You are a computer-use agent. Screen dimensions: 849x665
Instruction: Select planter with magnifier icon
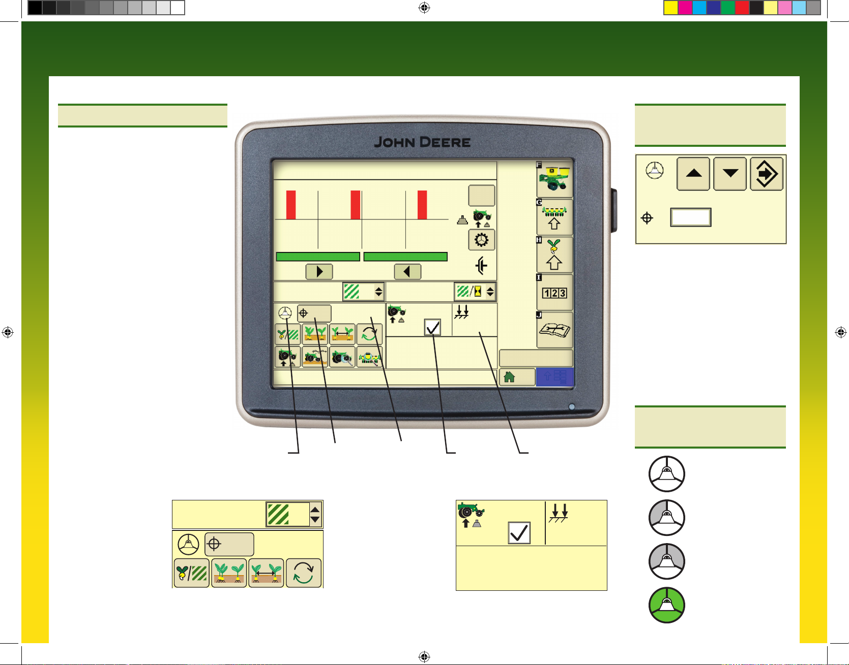pyautogui.click(x=369, y=357)
